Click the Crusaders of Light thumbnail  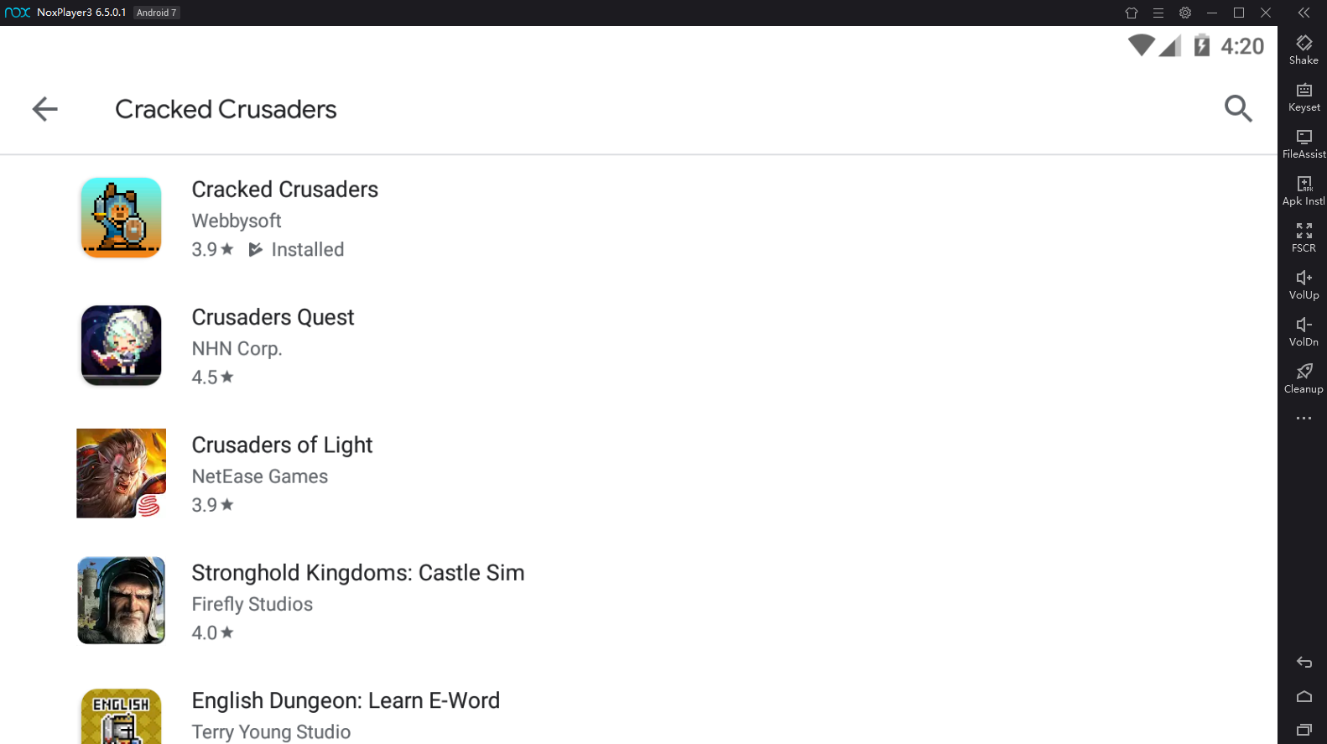(x=121, y=473)
